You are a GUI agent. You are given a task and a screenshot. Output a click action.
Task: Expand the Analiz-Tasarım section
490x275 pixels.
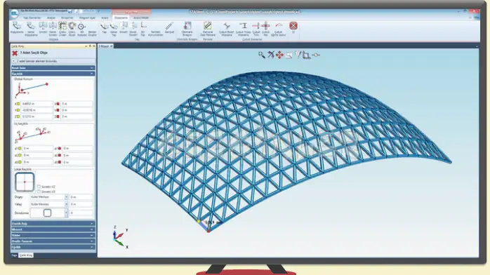point(53,241)
